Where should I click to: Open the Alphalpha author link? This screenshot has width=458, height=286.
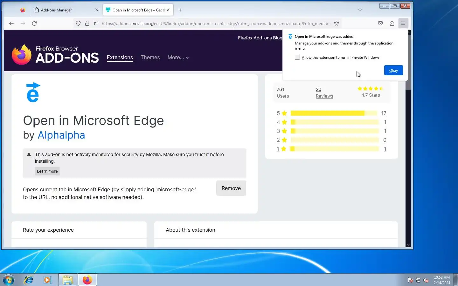pyautogui.click(x=61, y=135)
